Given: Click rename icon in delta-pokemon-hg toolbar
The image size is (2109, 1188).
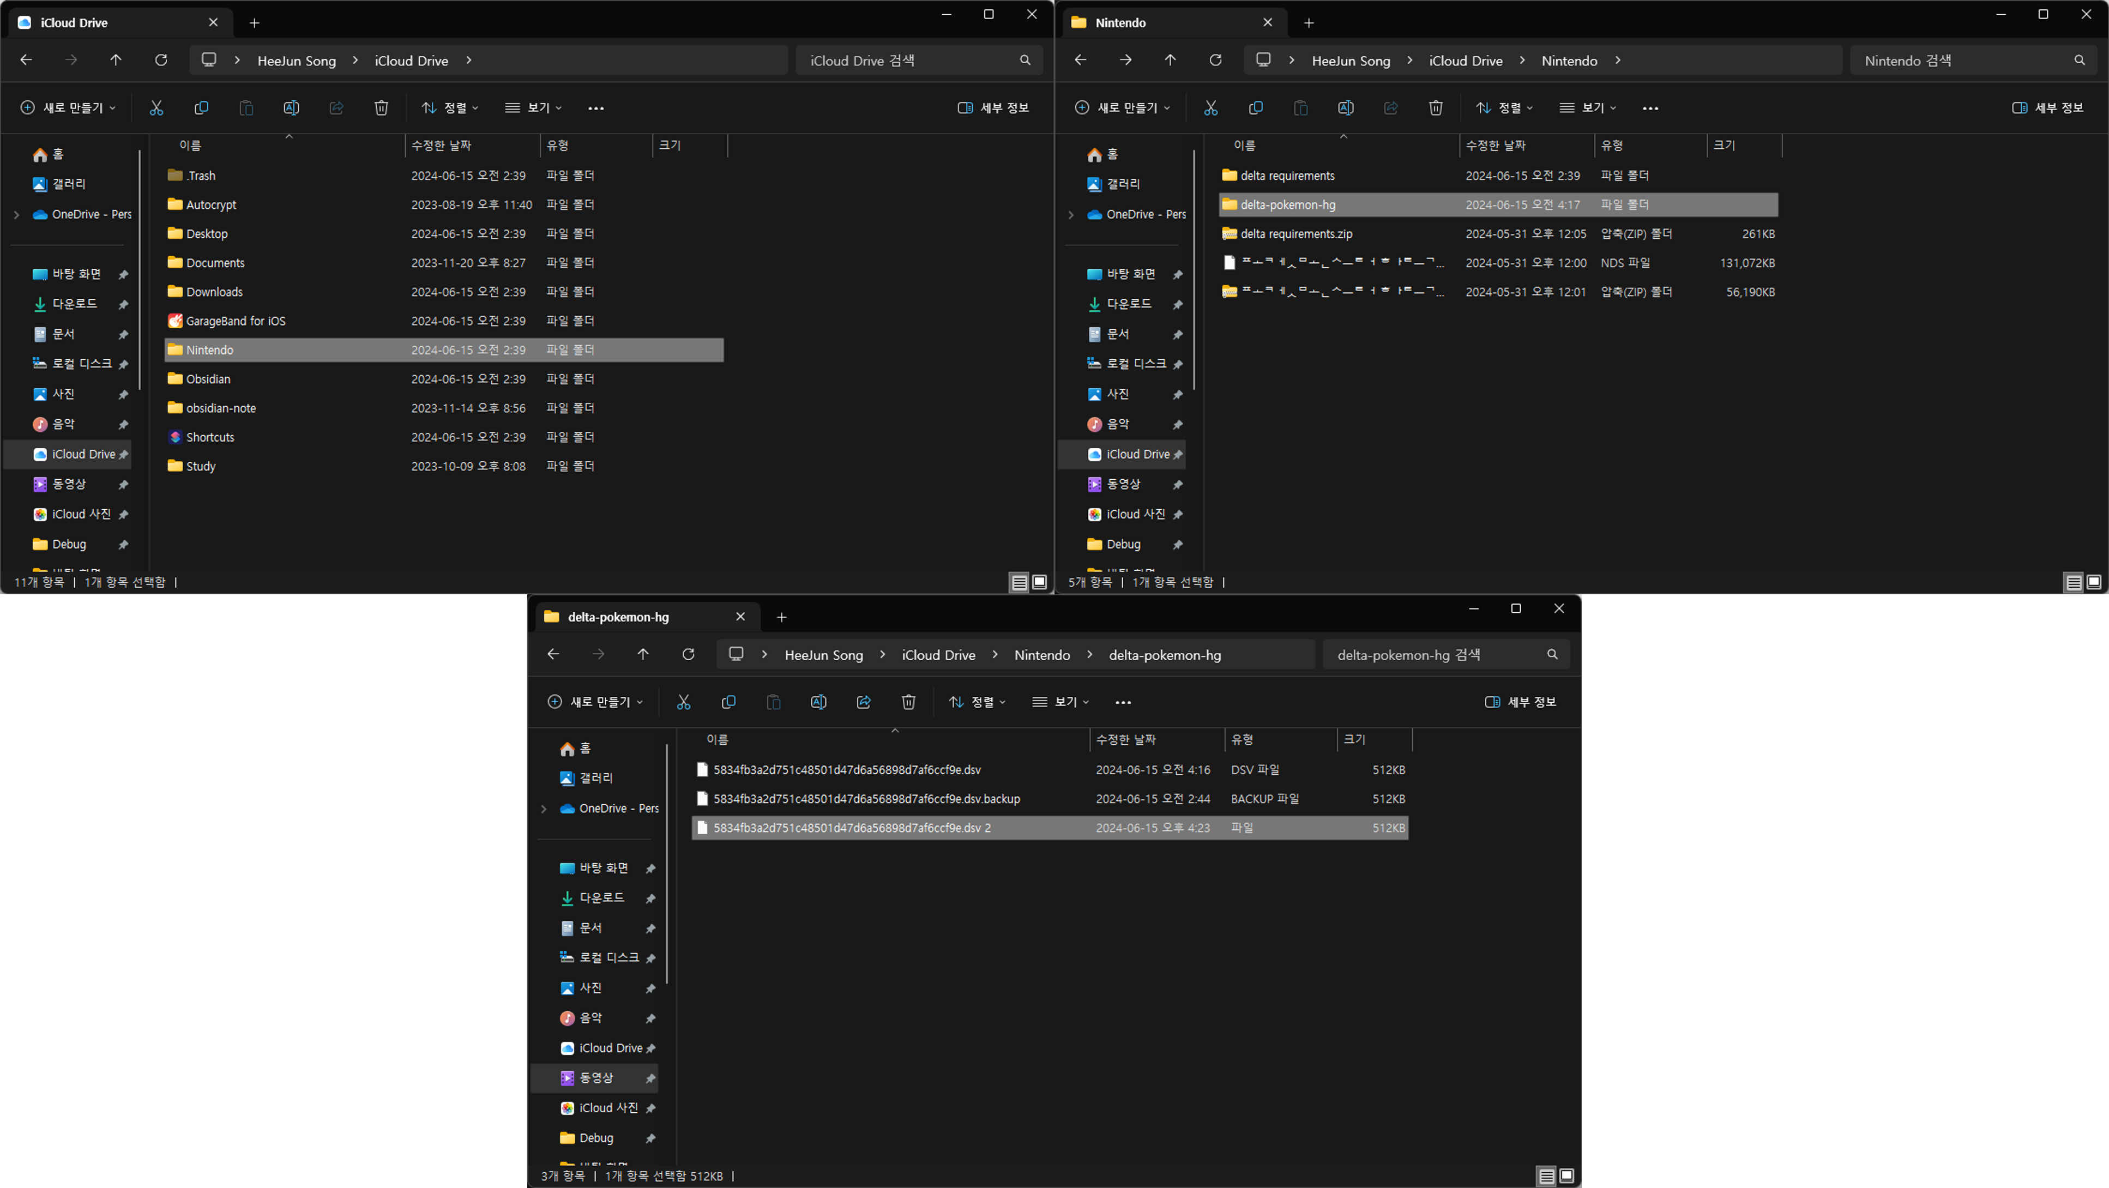Looking at the screenshot, I should pyautogui.click(x=818, y=702).
